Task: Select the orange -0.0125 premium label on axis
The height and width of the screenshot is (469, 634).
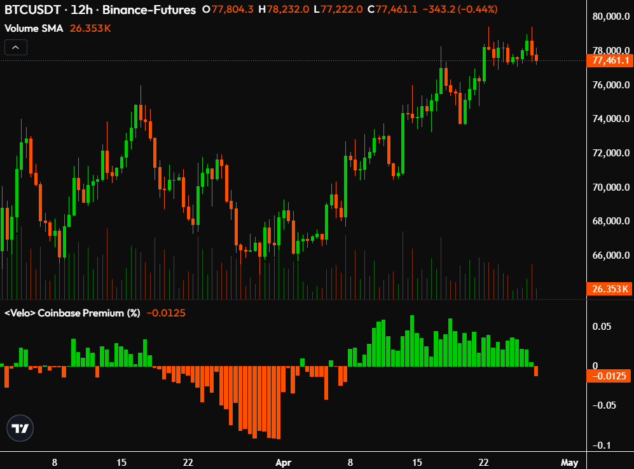Action: click(x=609, y=376)
